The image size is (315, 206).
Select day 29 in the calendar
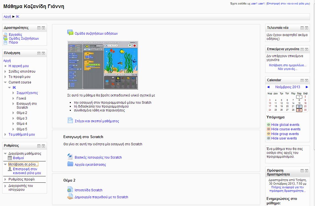point(299,110)
